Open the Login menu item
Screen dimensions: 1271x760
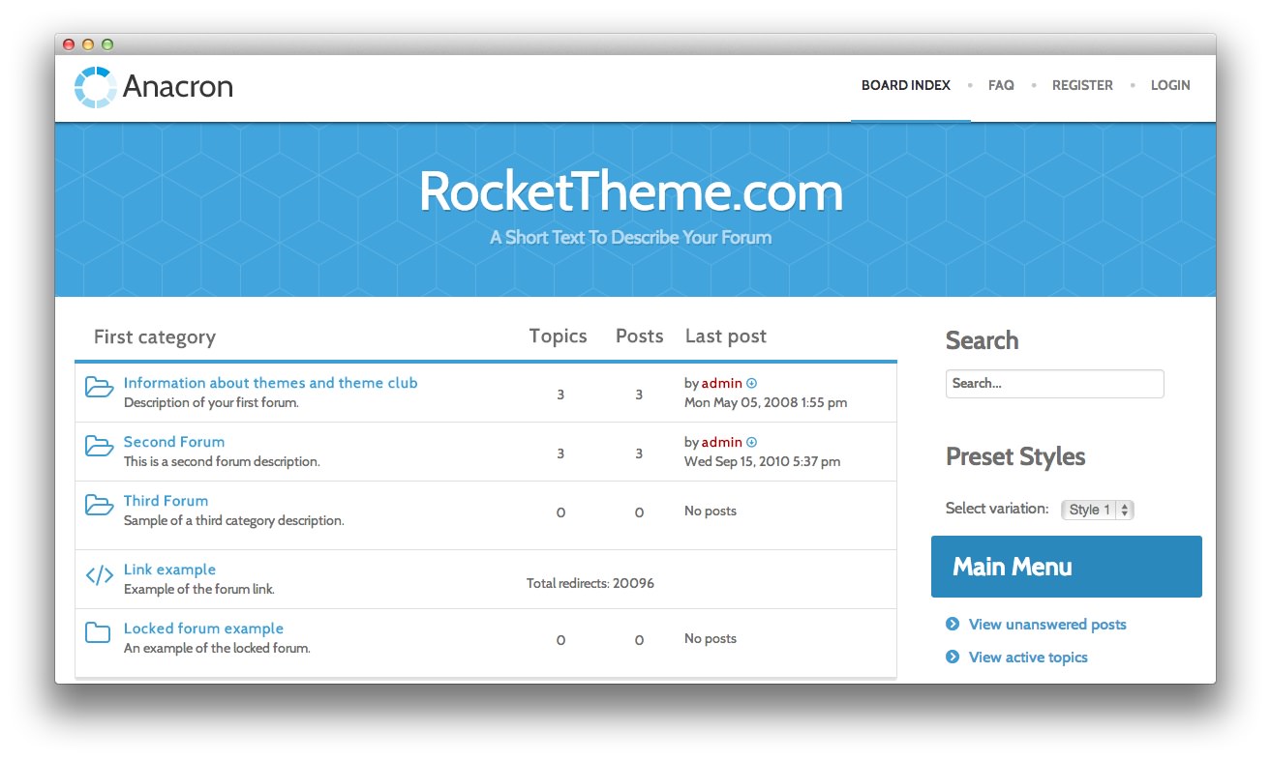(x=1170, y=85)
